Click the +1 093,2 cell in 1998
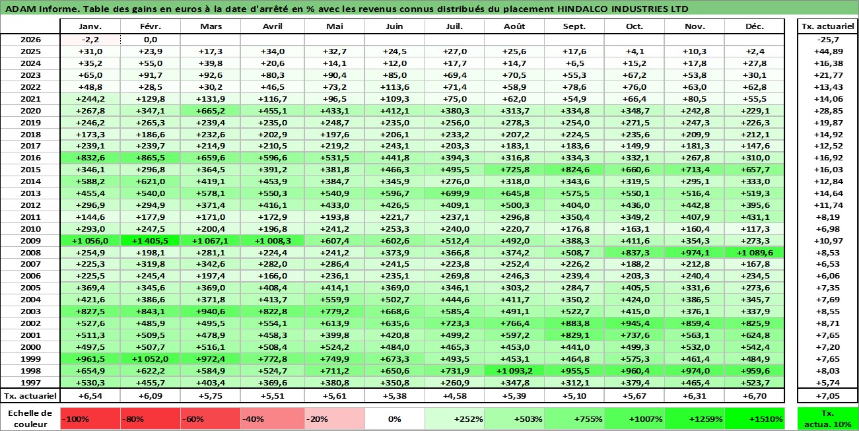Image resolution: width=859 pixels, height=431 pixels. point(514,371)
